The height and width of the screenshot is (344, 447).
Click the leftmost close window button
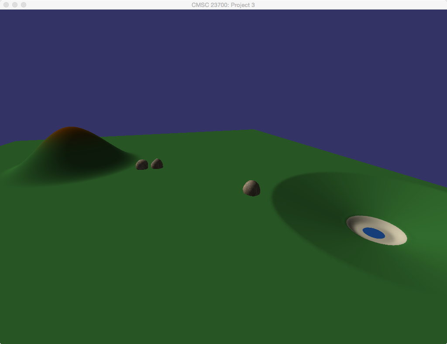6,5
